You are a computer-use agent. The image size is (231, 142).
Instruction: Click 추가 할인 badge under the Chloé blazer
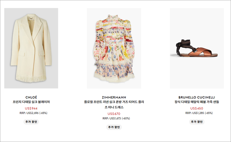[31, 122]
